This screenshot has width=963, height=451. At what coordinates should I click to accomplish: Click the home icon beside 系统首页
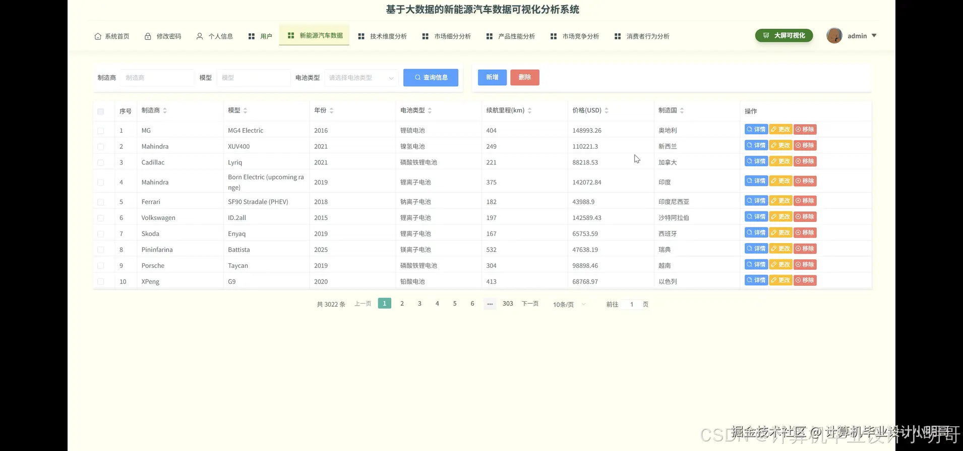point(98,36)
